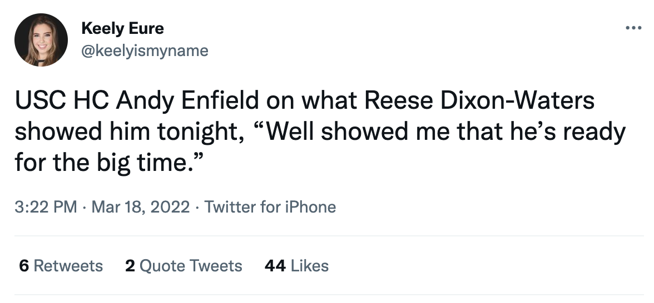Image resolution: width=654 pixels, height=303 pixels.
Task: Click the Mar 18, 2022 date
Action: pos(141,207)
